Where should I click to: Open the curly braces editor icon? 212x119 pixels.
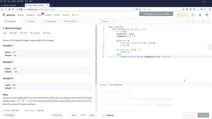pyautogui.click(x=188, y=21)
